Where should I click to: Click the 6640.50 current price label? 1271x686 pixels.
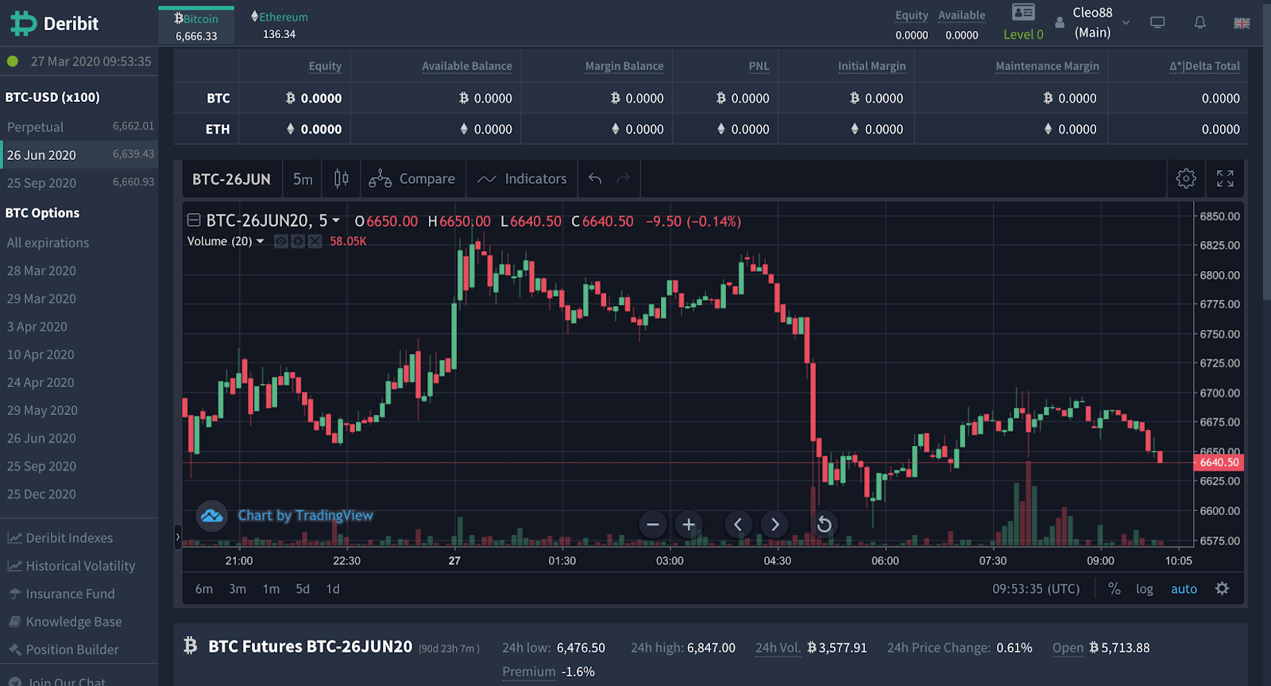coord(1219,462)
